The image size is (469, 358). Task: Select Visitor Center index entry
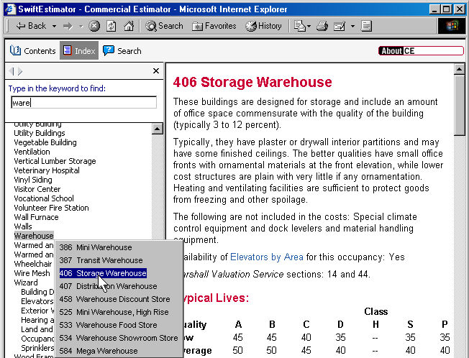point(37,189)
